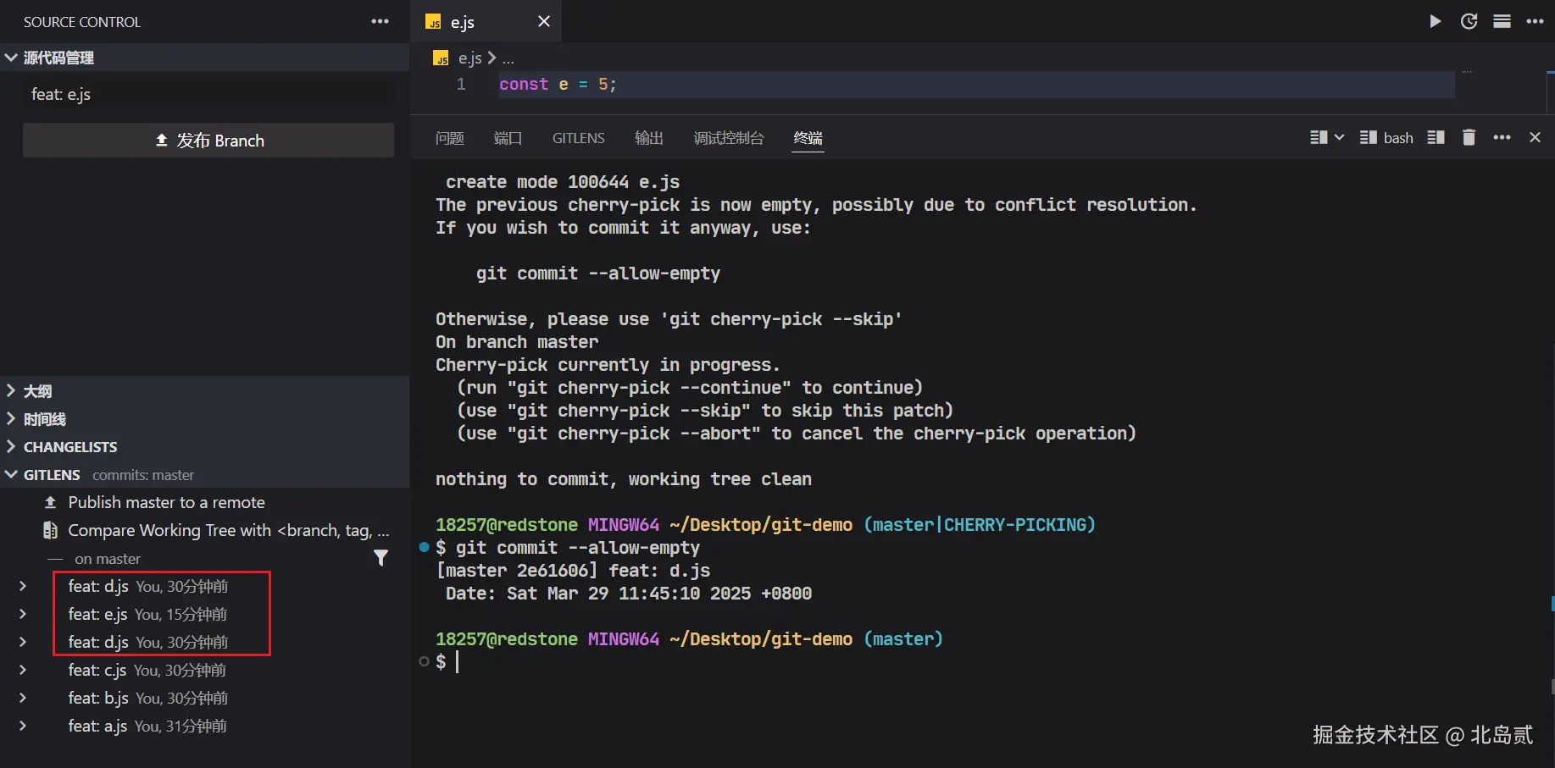Open the editor toolbar's three-dot More Actions menu
The height and width of the screenshot is (768, 1555).
coord(1535,21)
